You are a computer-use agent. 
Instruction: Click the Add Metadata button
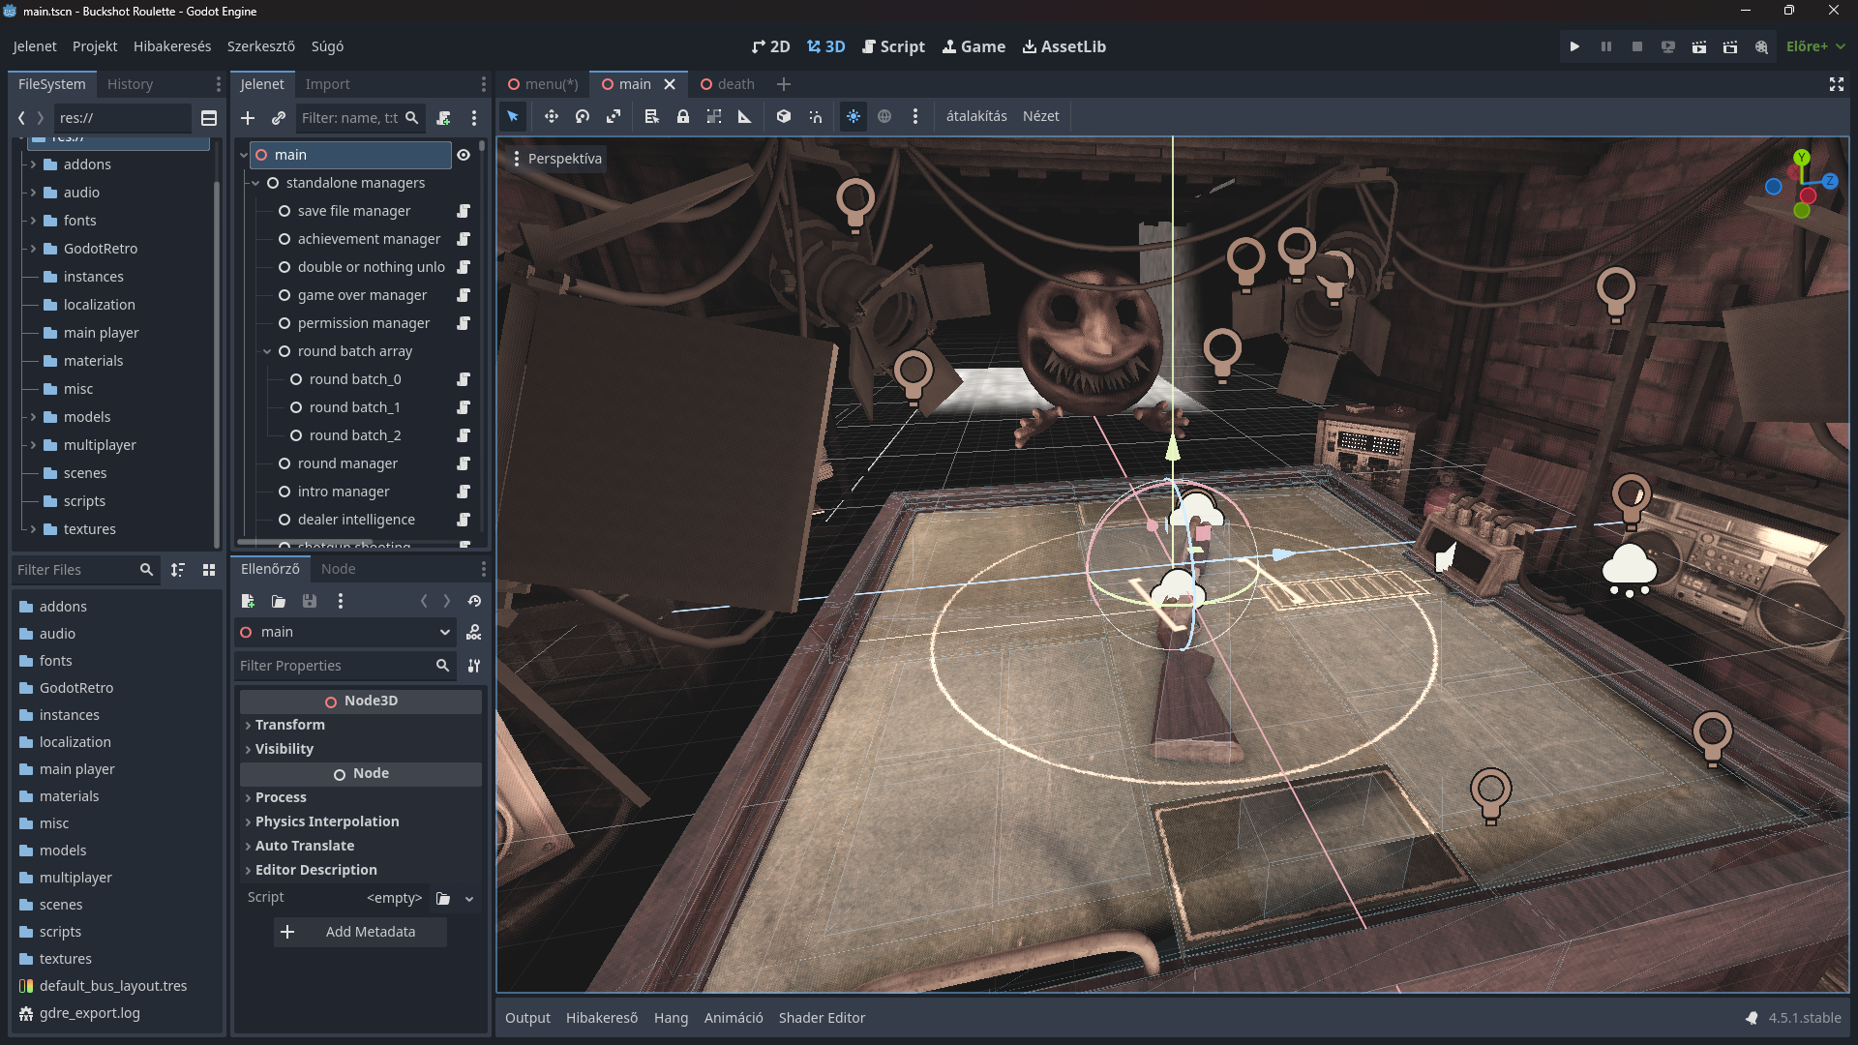click(360, 932)
